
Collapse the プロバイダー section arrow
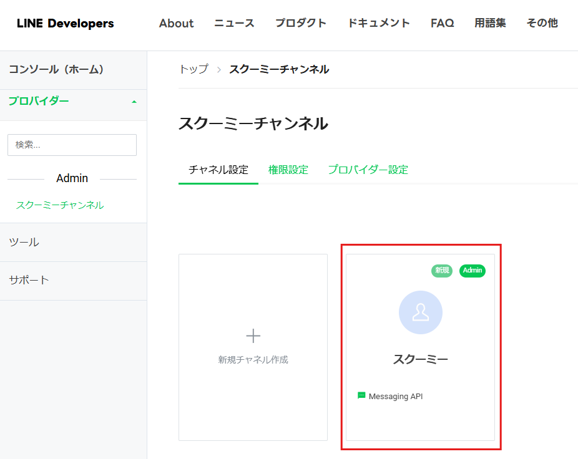click(x=134, y=102)
